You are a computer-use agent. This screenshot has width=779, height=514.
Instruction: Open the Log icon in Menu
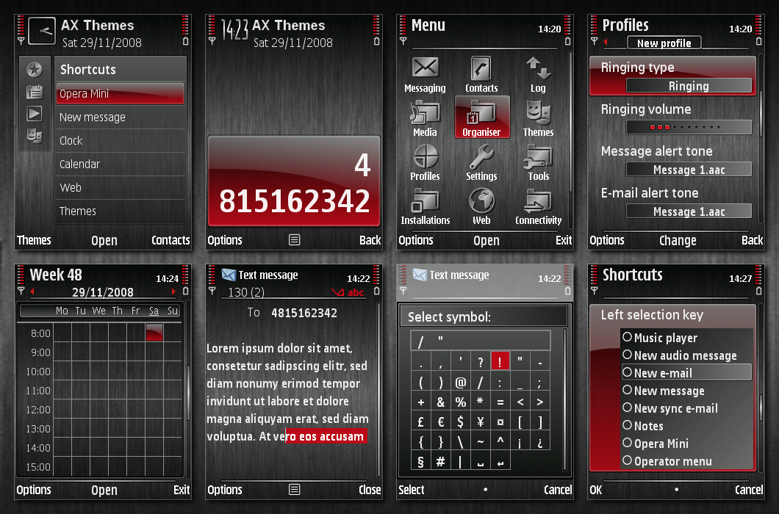[538, 68]
